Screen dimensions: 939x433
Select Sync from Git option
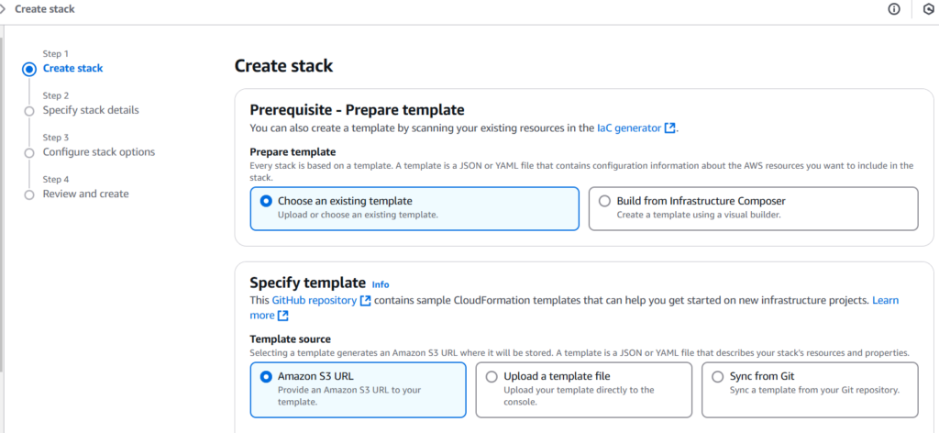coord(718,376)
